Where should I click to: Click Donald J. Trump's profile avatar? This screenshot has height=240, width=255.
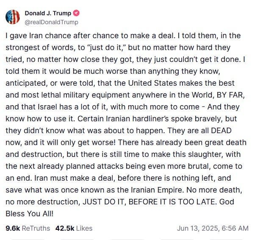click(x=13, y=17)
